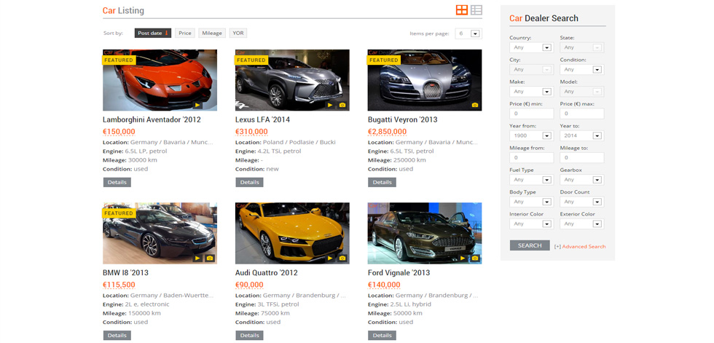This screenshot has width=714, height=343.
Task: Open Fuel Type dropdown
Action: 531,180
